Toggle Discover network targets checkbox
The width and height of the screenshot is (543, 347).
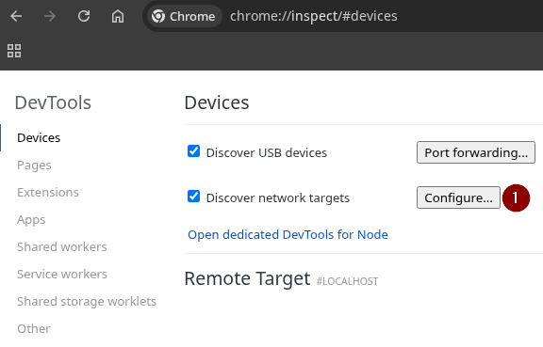pos(193,197)
